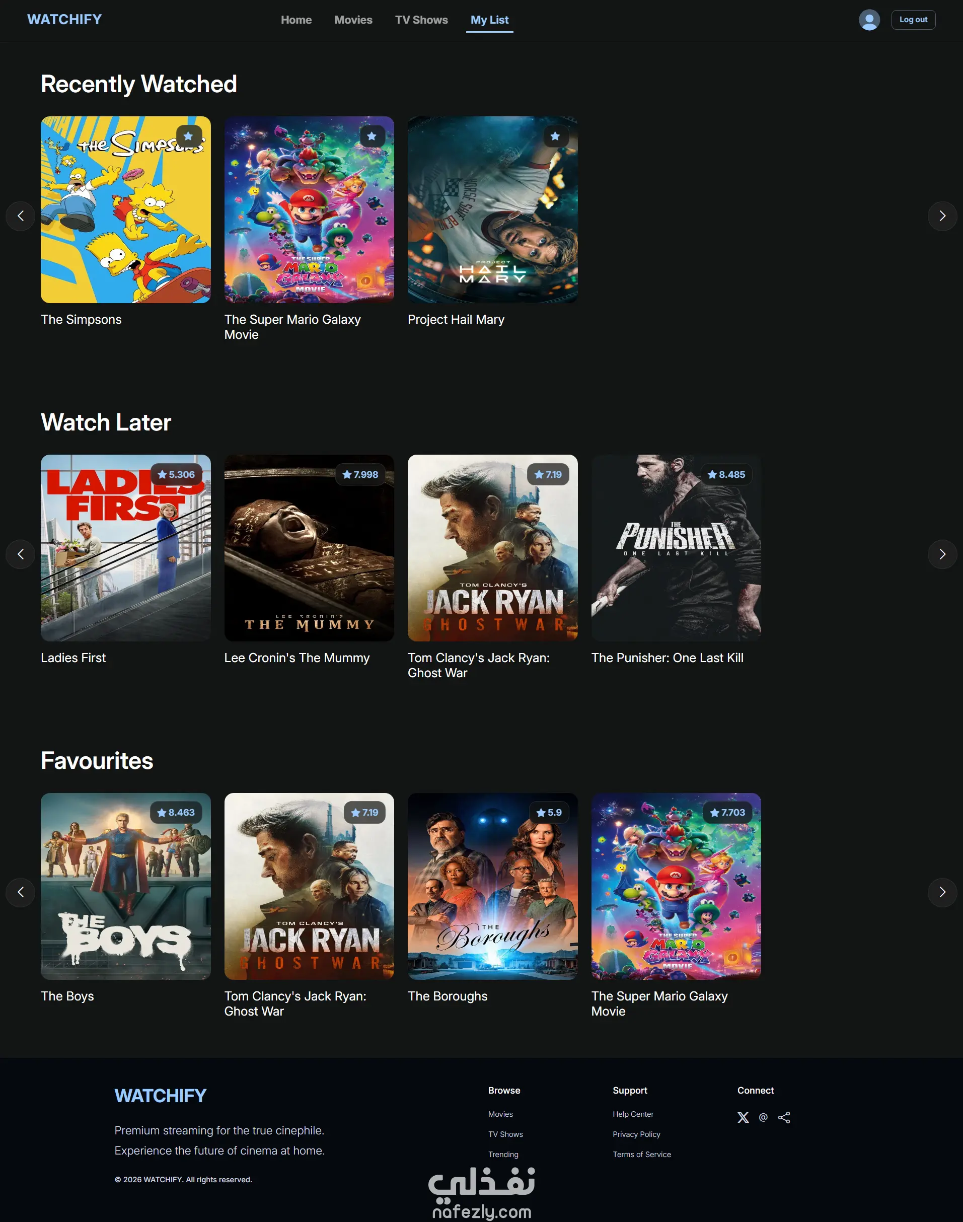Click the title text "The Boroughs"
The height and width of the screenshot is (1222, 963).
(448, 996)
